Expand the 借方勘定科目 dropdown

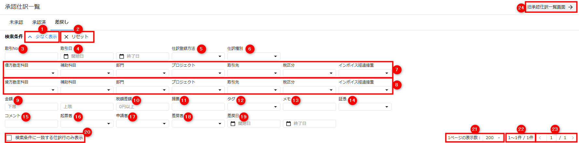(31, 73)
